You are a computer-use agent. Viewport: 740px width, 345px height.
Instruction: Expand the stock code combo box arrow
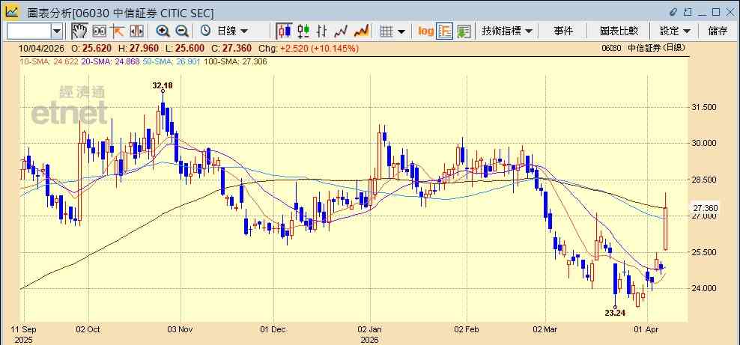57,31
